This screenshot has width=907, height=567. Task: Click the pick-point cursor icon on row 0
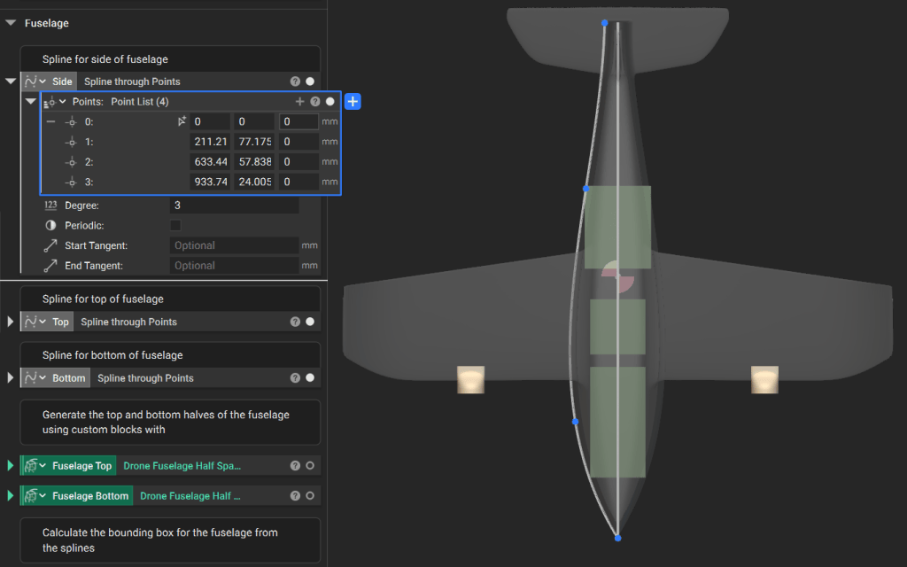[182, 121]
